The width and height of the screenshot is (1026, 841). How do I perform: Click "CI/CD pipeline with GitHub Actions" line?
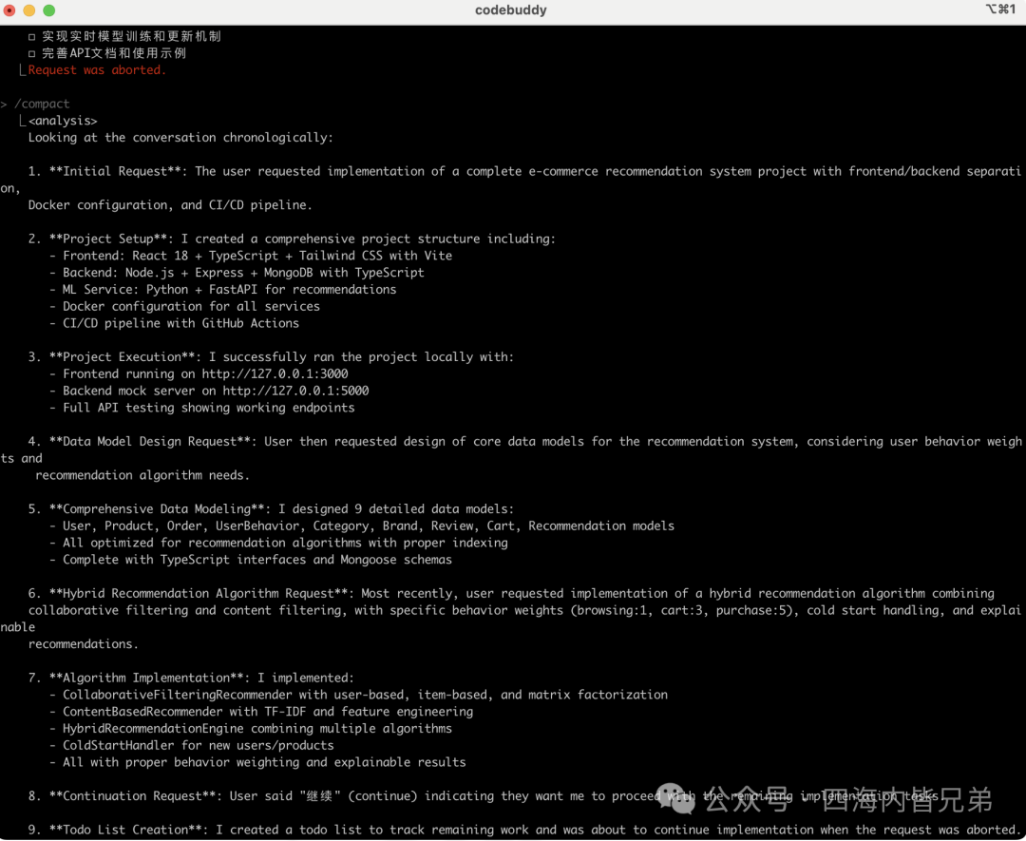pyautogui.click(x=175, y=323)
